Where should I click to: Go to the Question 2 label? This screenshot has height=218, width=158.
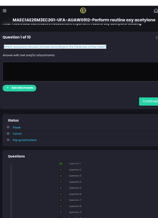75,170
